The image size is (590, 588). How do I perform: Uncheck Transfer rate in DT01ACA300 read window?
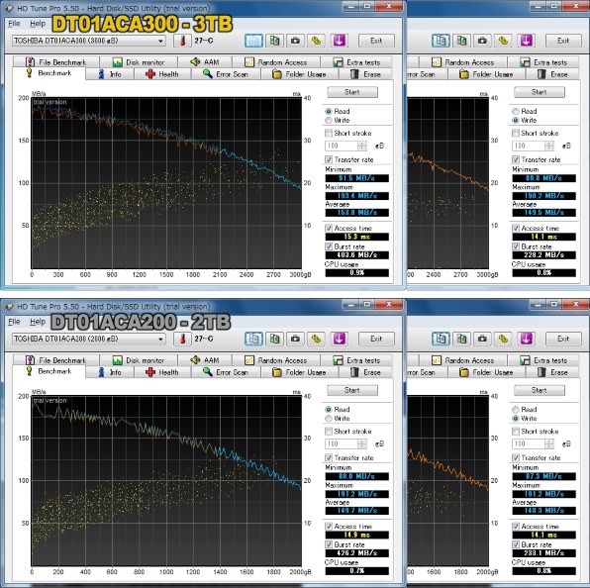click(x=329, y=160)
